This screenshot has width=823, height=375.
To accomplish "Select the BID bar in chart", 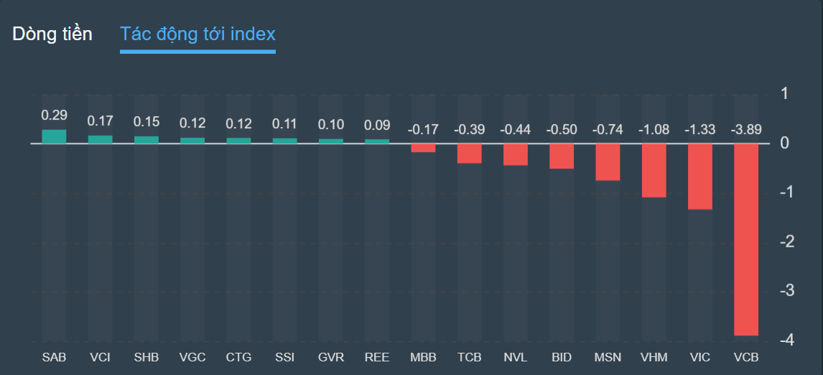I will (562, 156).
